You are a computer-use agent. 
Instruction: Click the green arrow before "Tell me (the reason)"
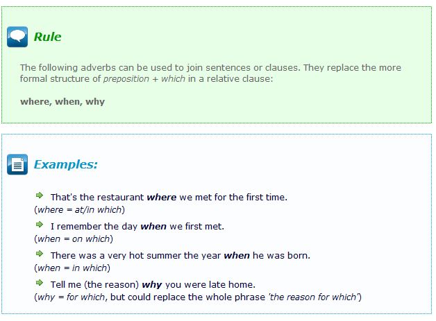[40, 283]
